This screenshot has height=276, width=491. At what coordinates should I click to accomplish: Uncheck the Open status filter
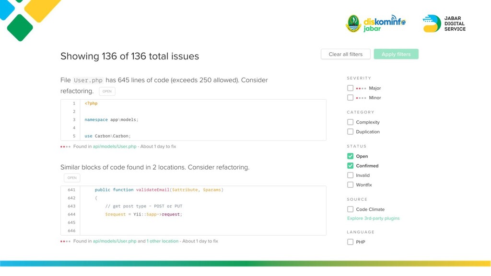click(350, 156)
